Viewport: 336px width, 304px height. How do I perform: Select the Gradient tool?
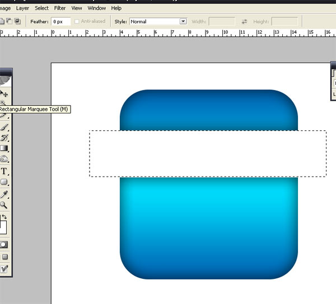4,148
